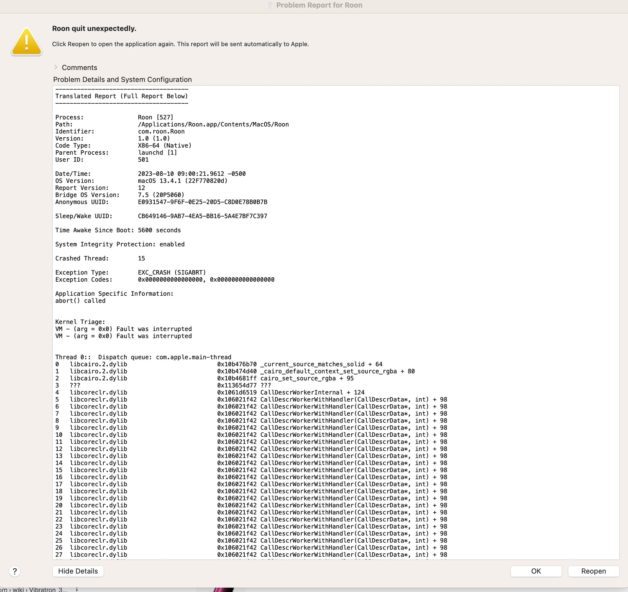Viewport: 628px width, 592px height.
Task: Click the Anonymous UUID value starting E0931547
Action: point(202,202)
